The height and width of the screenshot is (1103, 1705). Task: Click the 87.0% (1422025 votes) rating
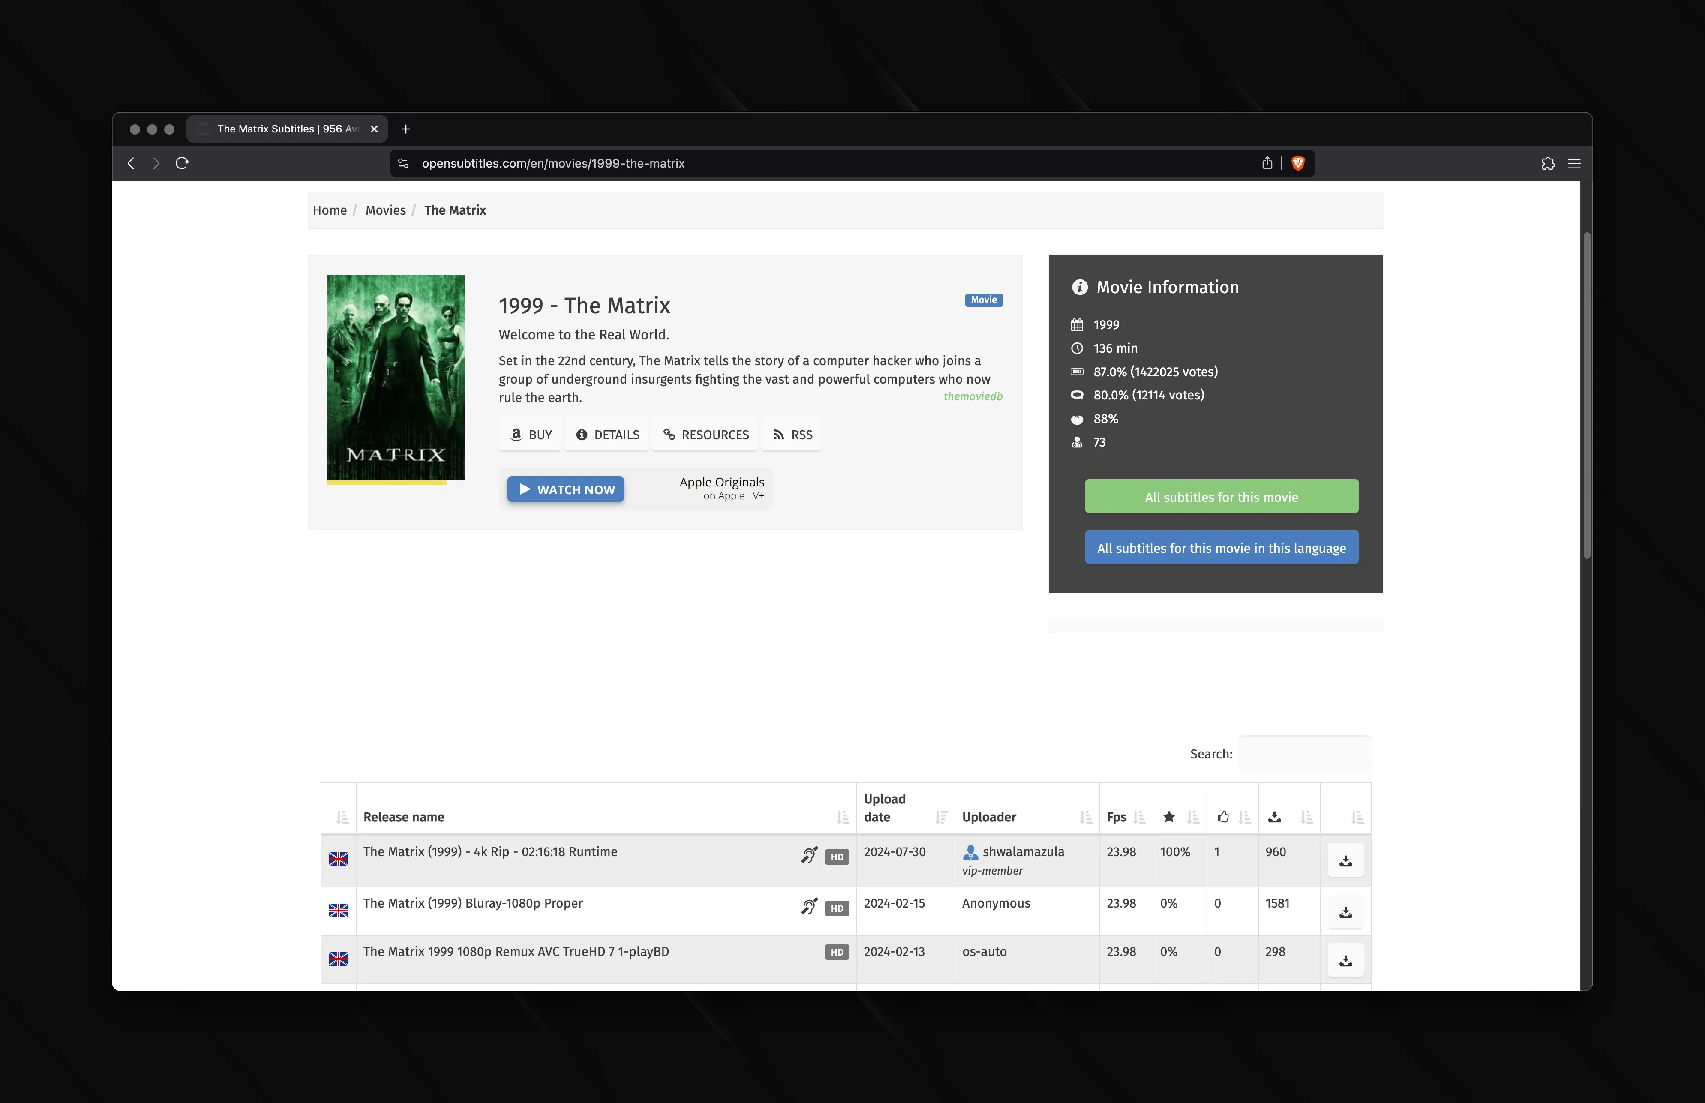[1155, 372]
